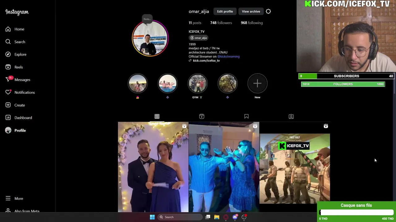Open the kick.com/icefox_tv link
This screenshot has height=222, width=396.
point(206,60)
